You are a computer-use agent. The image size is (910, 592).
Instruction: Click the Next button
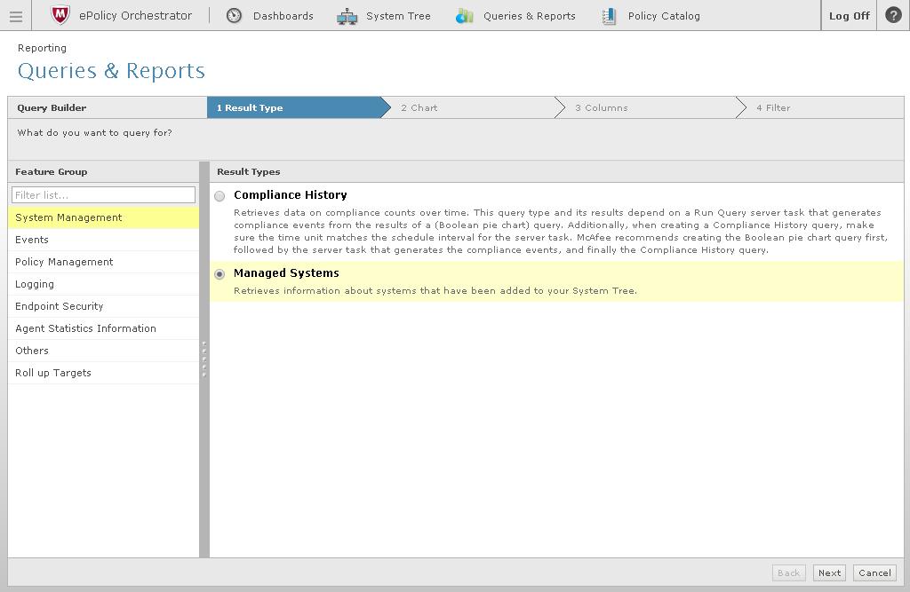click(x=829, y=572)
